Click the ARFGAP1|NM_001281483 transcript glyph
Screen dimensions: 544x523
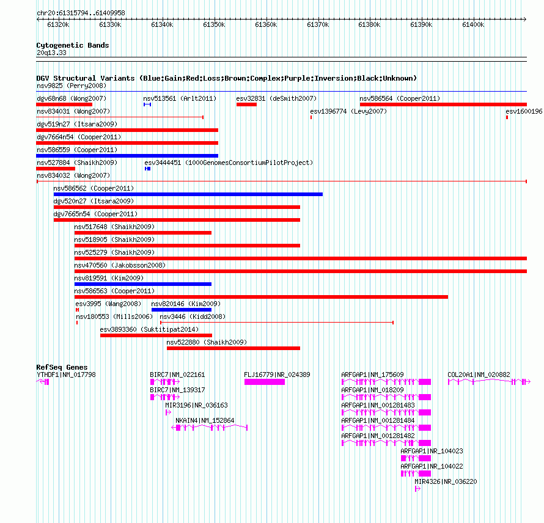386,412
